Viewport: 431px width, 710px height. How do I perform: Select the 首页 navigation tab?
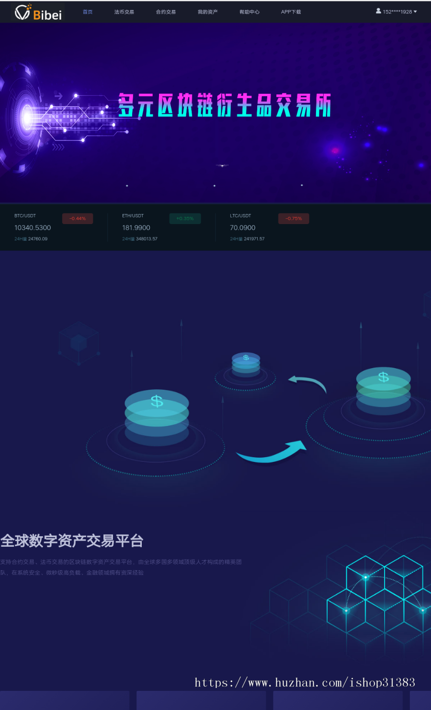tap(87, 11)
